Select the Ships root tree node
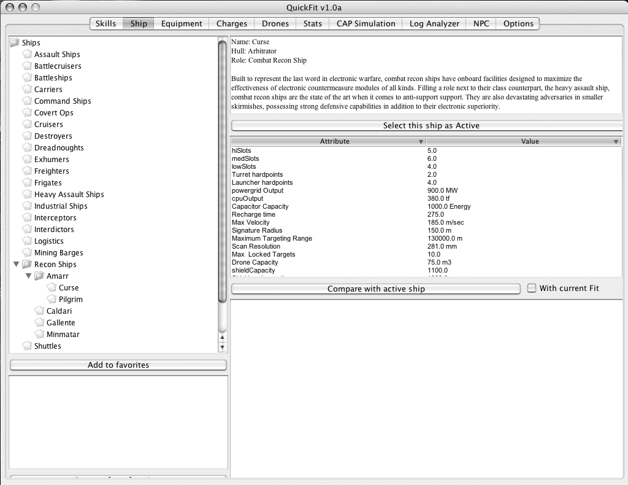 point(31,42)
